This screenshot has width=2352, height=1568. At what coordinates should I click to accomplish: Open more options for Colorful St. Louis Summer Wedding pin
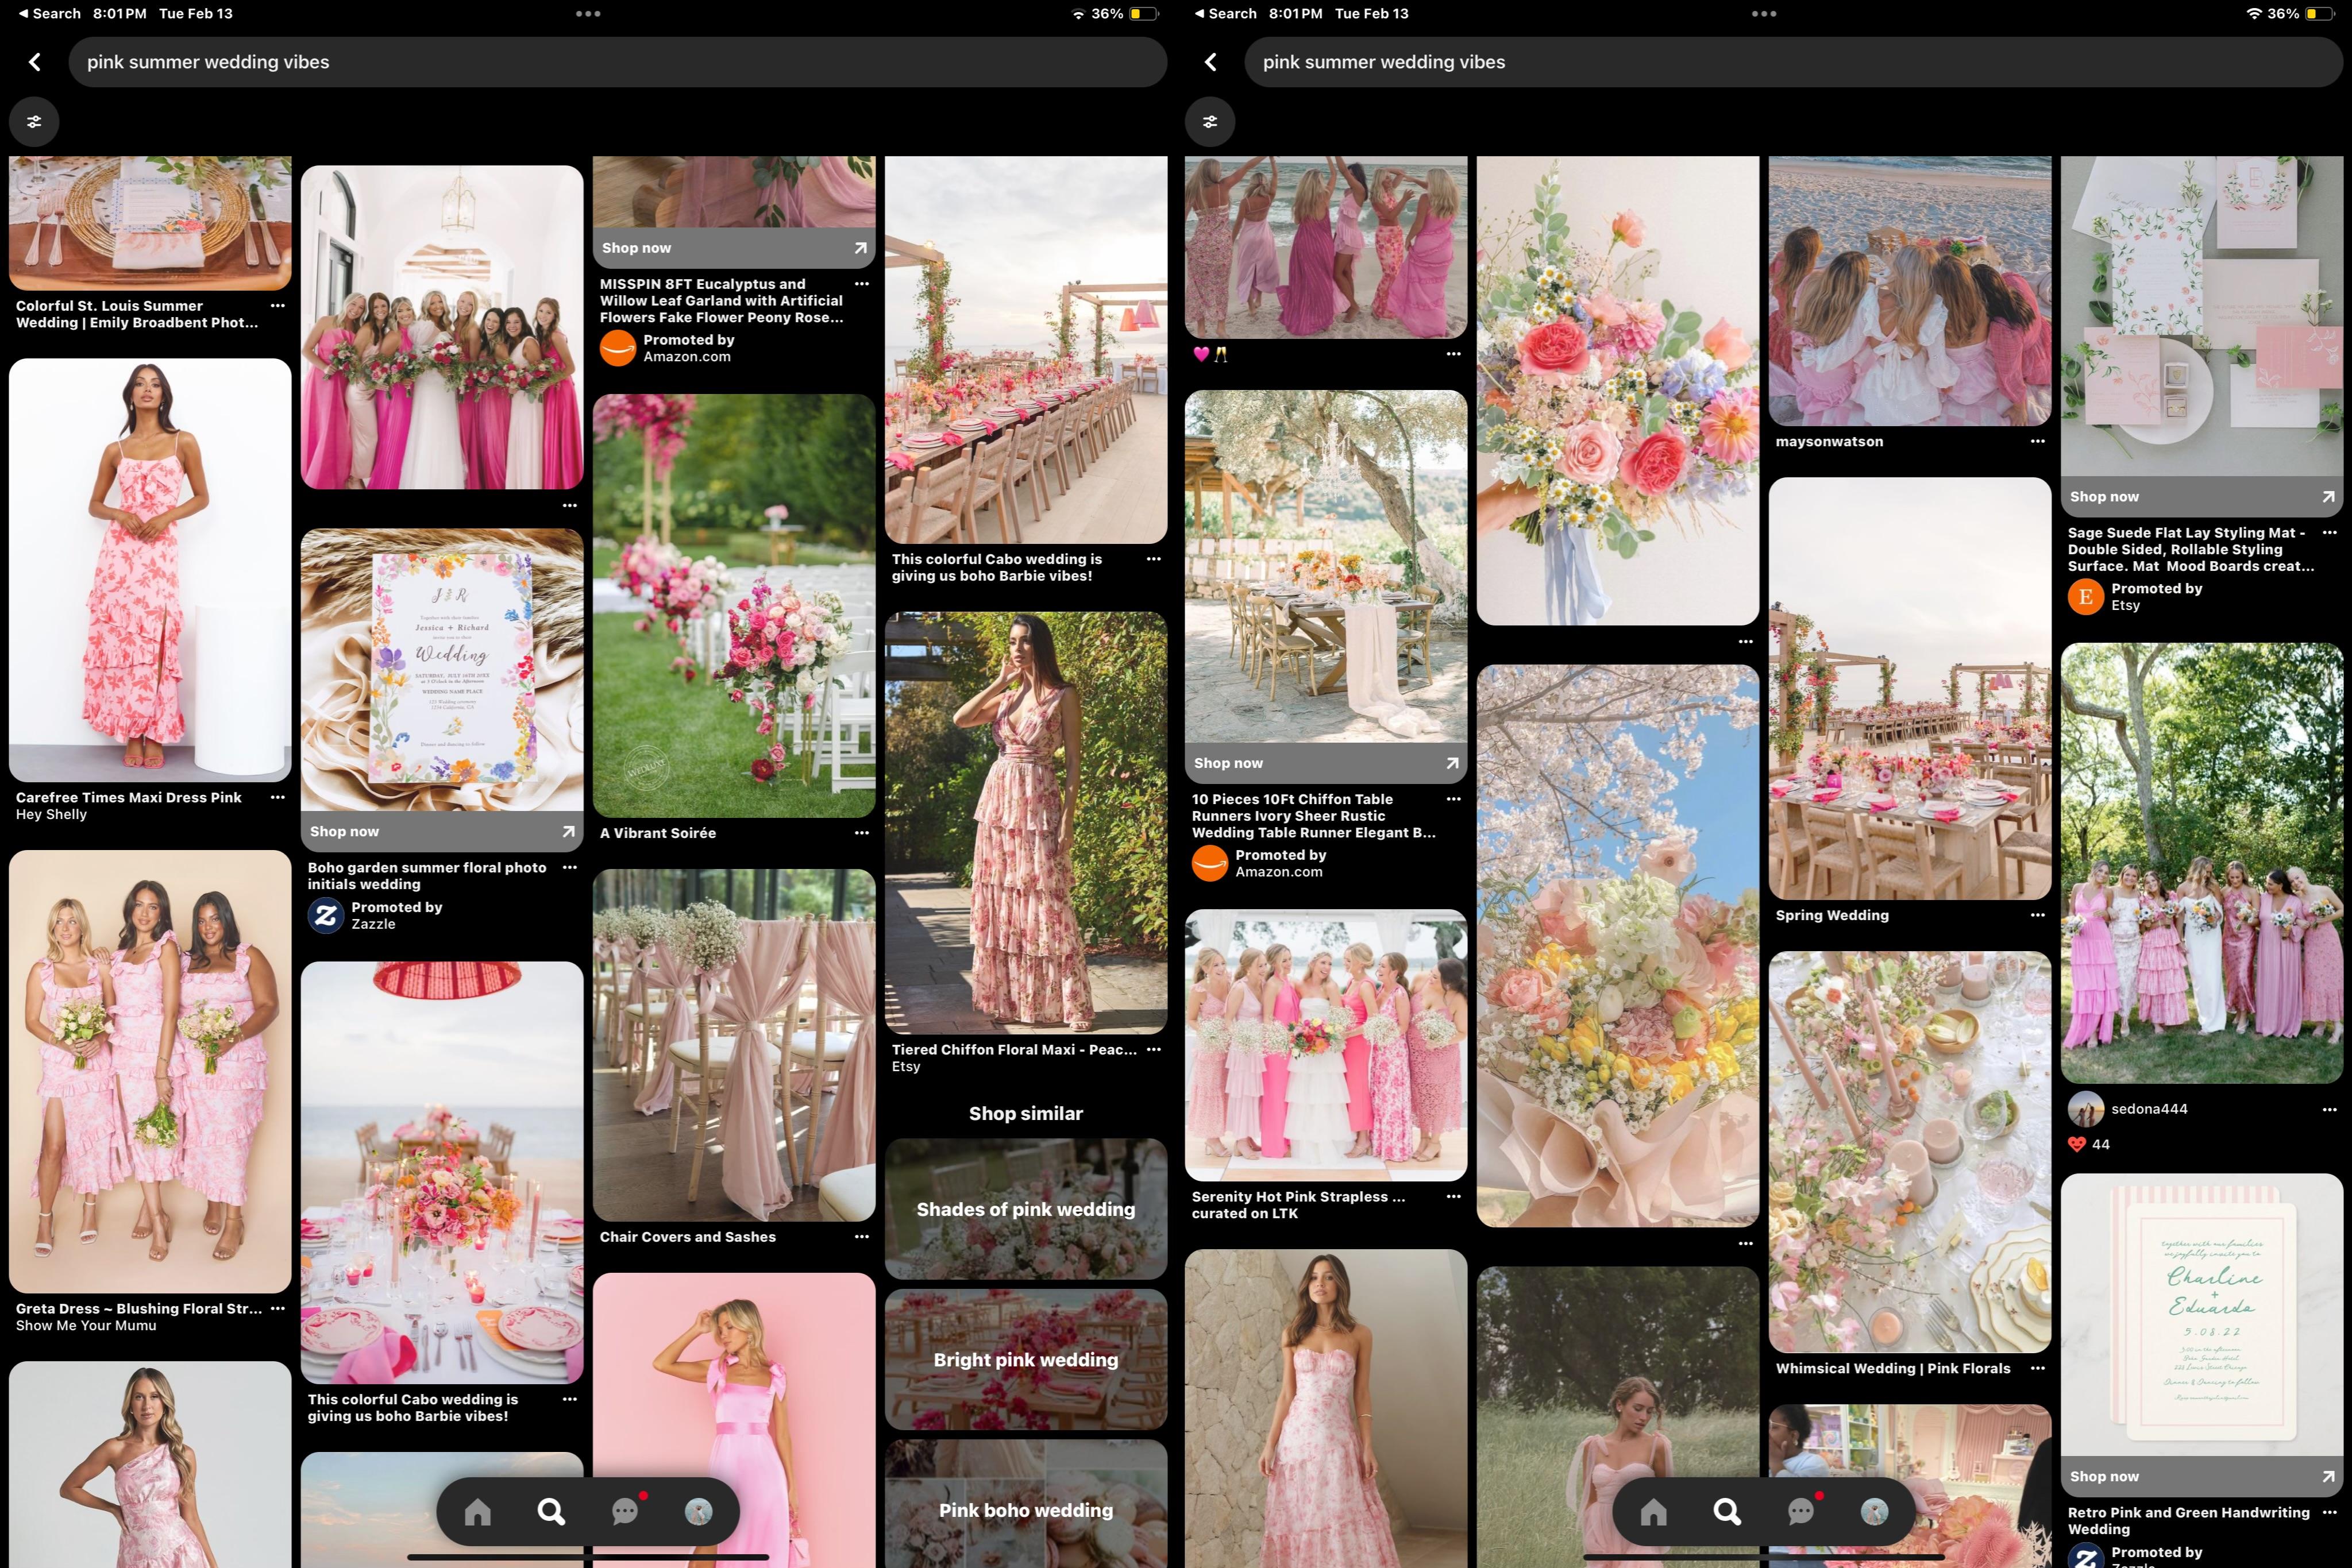click(278, 306)
